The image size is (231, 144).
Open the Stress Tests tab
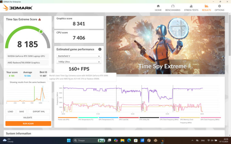click(191, 8)
